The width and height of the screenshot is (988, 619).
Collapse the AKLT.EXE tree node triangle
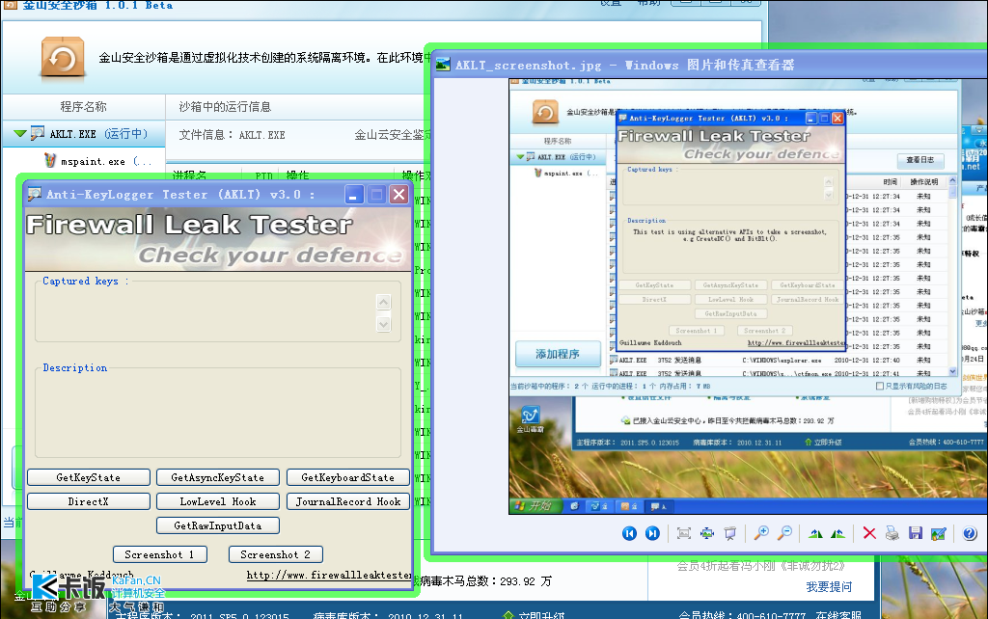(20, 133)
